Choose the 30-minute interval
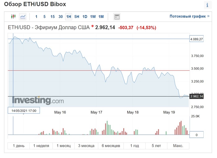217x158 pixels. click(60, 16)
